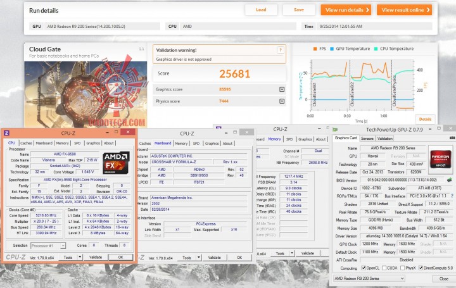Viewport: 456px width, 288px height.
Task: Click the Radeon Graphics logo in GPU-Z
Action: click(x=440, y=158)
